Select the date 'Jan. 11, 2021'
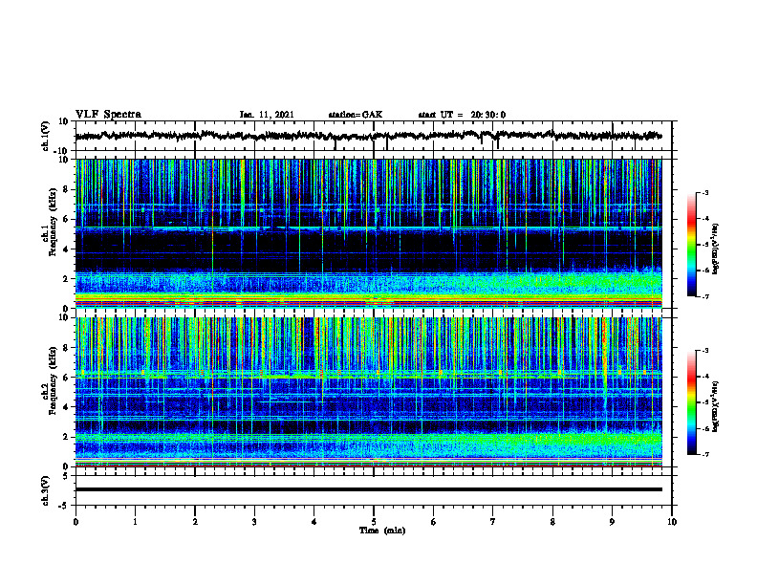 coord(267,115)
